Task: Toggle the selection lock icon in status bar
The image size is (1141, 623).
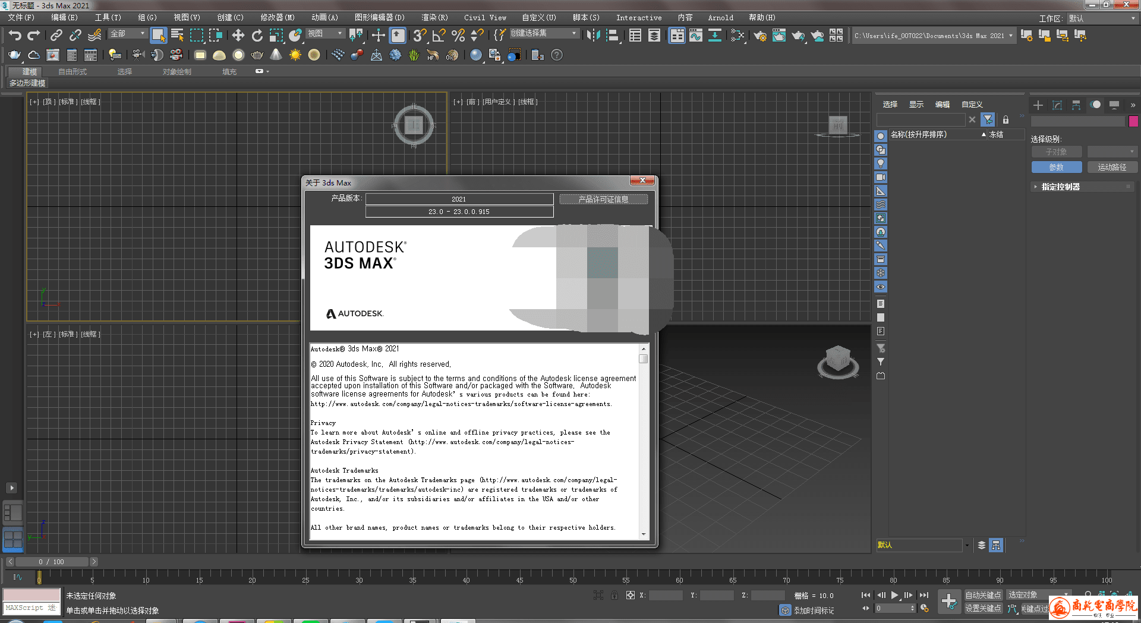Action: pyautogui.click(x=614, y=595)
